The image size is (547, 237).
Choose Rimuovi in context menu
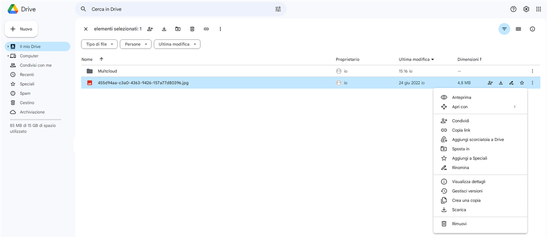480,224
